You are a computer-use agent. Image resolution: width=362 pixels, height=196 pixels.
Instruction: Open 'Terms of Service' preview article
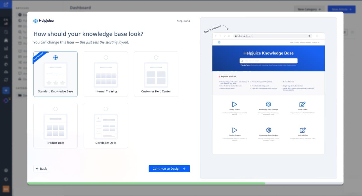tap(288, 82)
